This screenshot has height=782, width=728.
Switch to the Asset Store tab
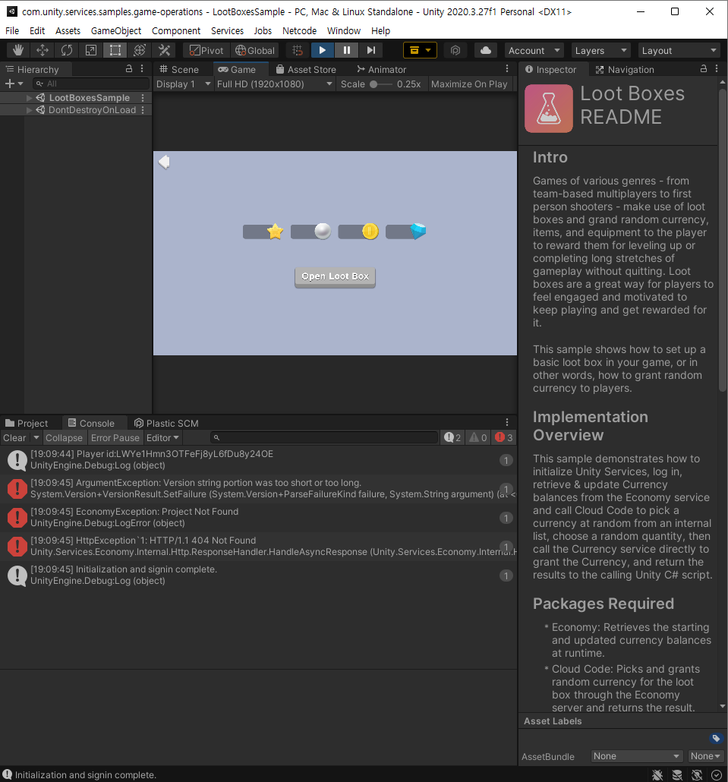(x=306, y=69)
